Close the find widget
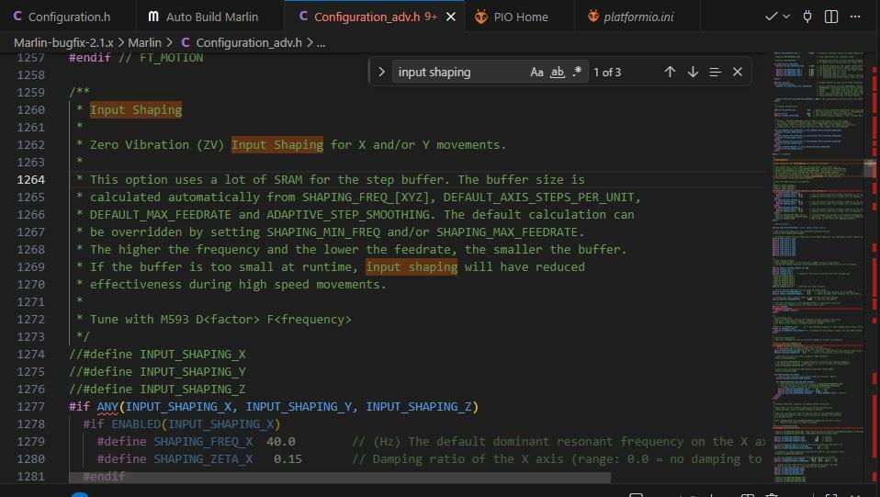 pos(737,72)
